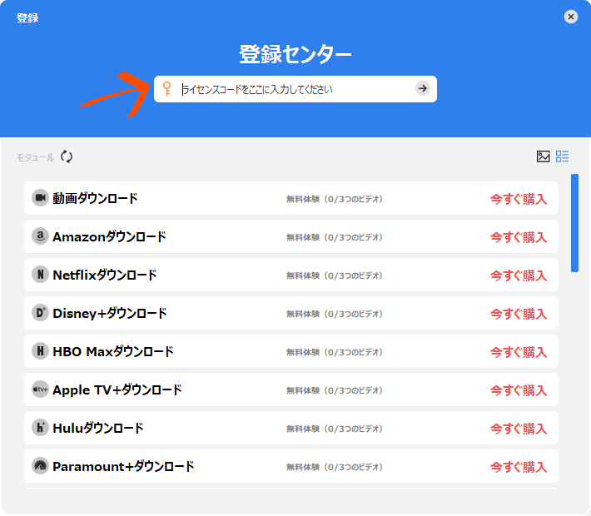Click the Paramount+ module icon

(x=40, y=466)
